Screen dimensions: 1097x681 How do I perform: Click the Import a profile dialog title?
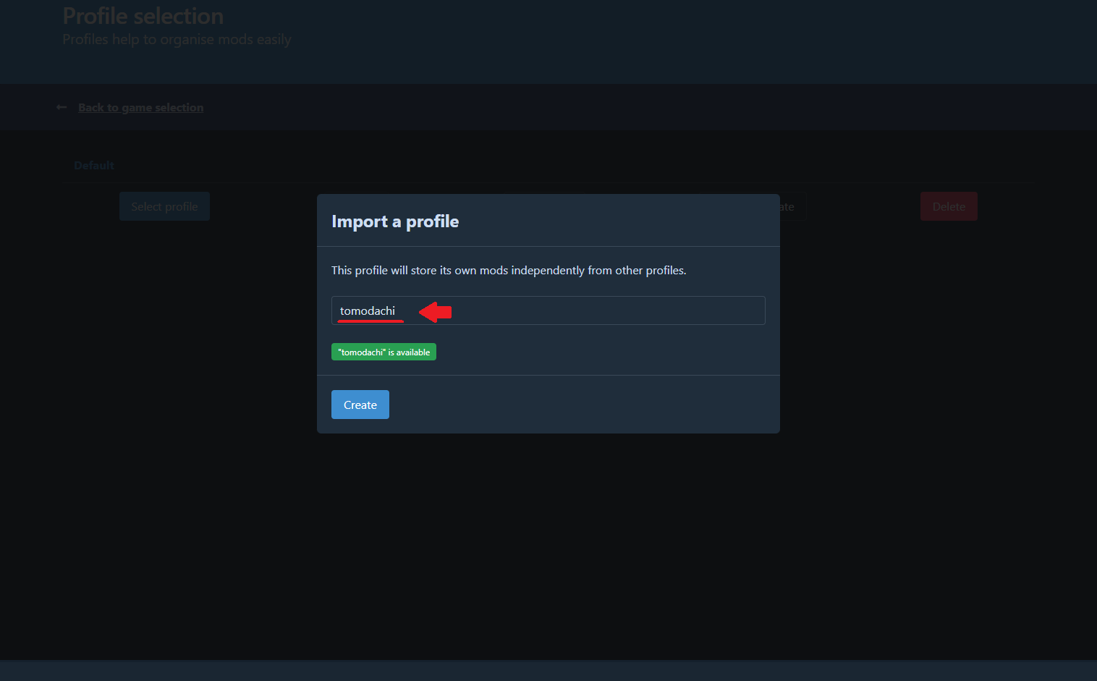pos(395,221)
